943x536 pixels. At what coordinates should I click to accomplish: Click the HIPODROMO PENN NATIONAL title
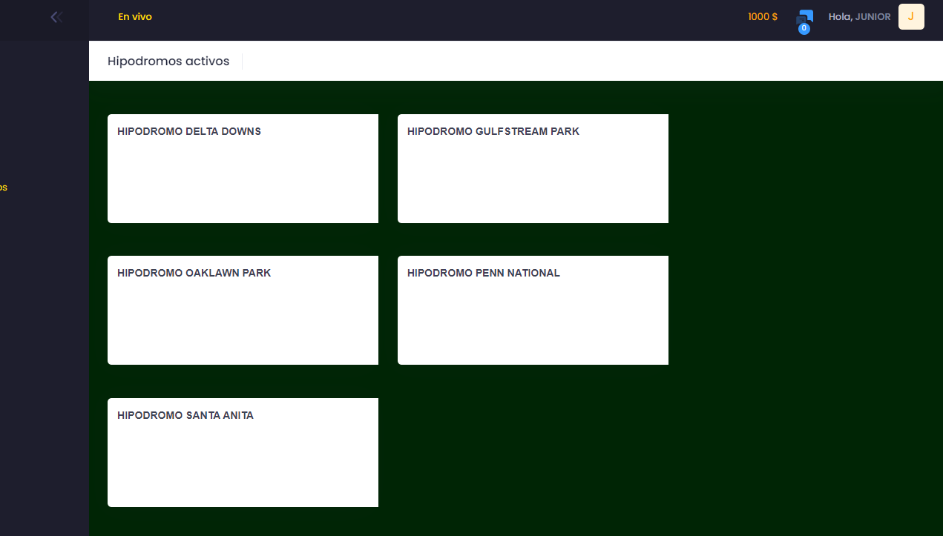pos(484,273)
